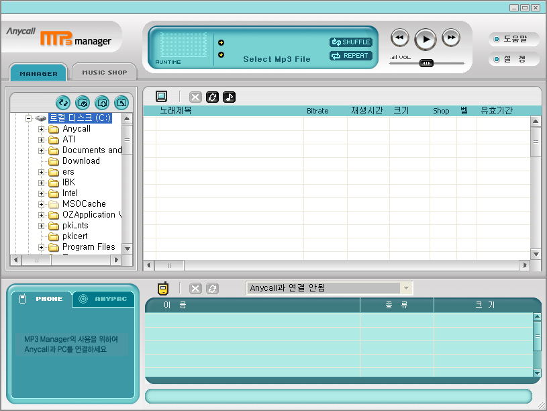
Task: Click the 종 류 column header in phone list
Action: tap(397, 305)
